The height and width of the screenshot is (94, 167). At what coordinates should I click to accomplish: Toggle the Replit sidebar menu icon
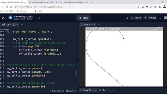coord(3,18)
